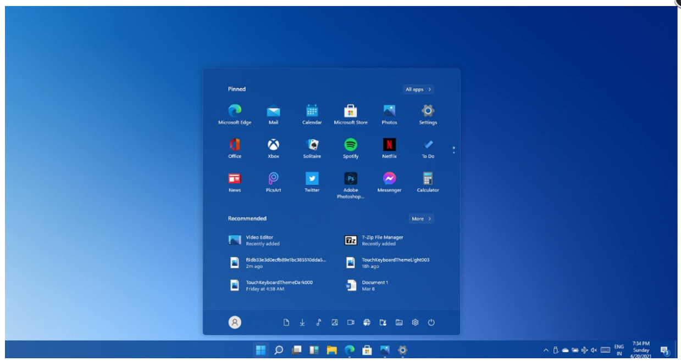
Task: Toggle the muted speaker volume icon
Action: coord(594,350)
